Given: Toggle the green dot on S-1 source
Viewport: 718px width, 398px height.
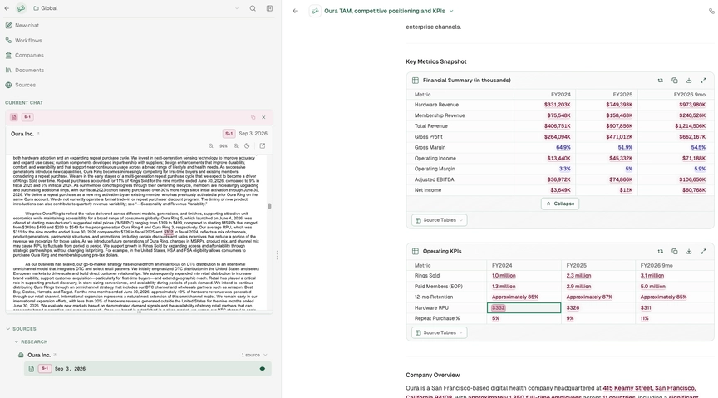Looking at the screenshot, I should (x=263, y=369).
